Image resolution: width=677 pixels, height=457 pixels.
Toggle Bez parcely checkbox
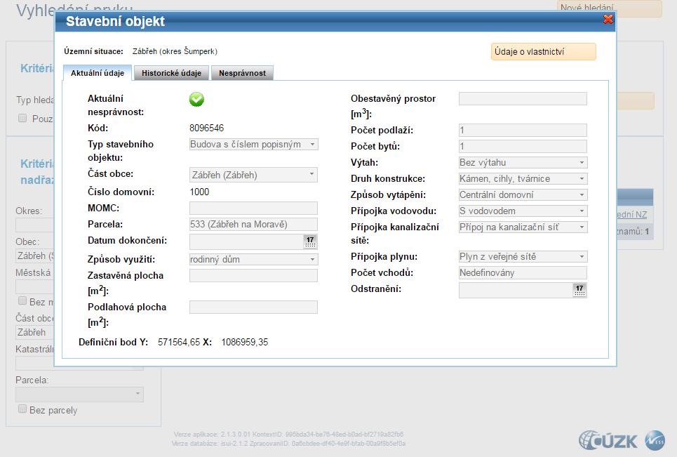pyautogui.click(x=22, y=409)
